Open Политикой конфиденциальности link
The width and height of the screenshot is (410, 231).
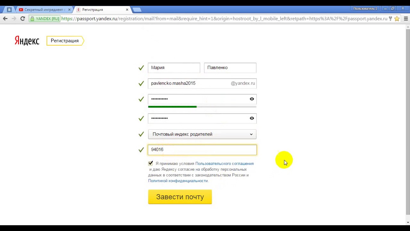pyautogui.click(x=178, y=181)
